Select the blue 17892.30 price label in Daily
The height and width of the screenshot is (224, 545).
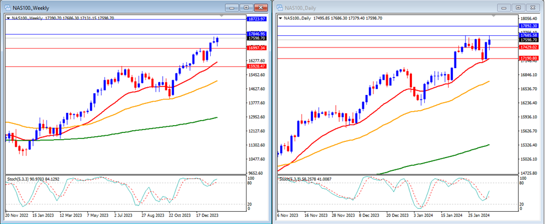click(x=528, y=26)
